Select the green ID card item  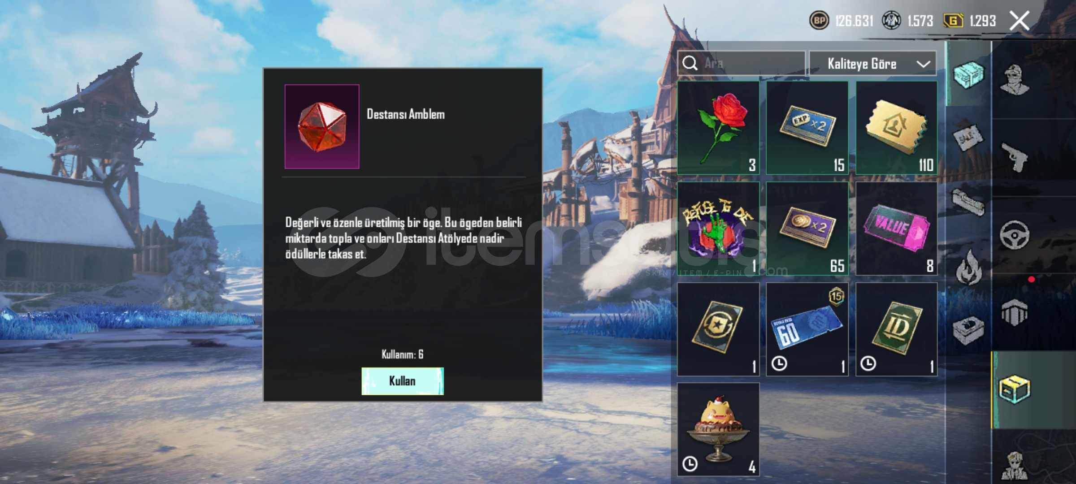click(896, 329)
